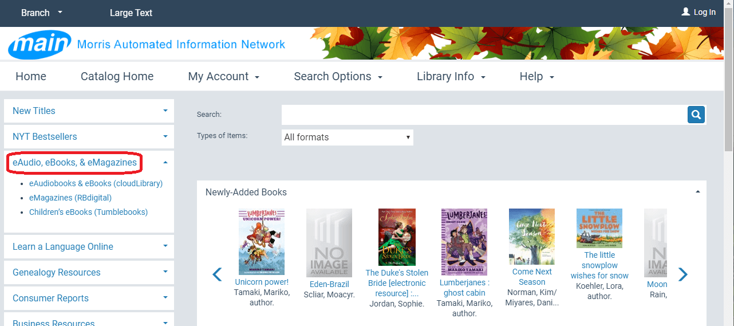
Task: Open the My Account menu
Action: tap(224, 77)
